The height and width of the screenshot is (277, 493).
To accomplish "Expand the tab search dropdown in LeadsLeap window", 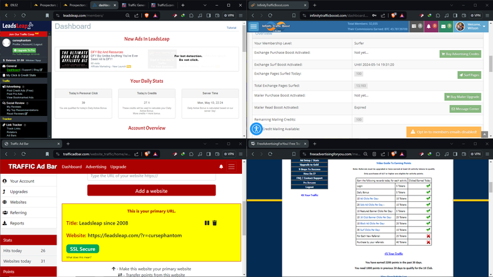I will (x=205, y=5).
